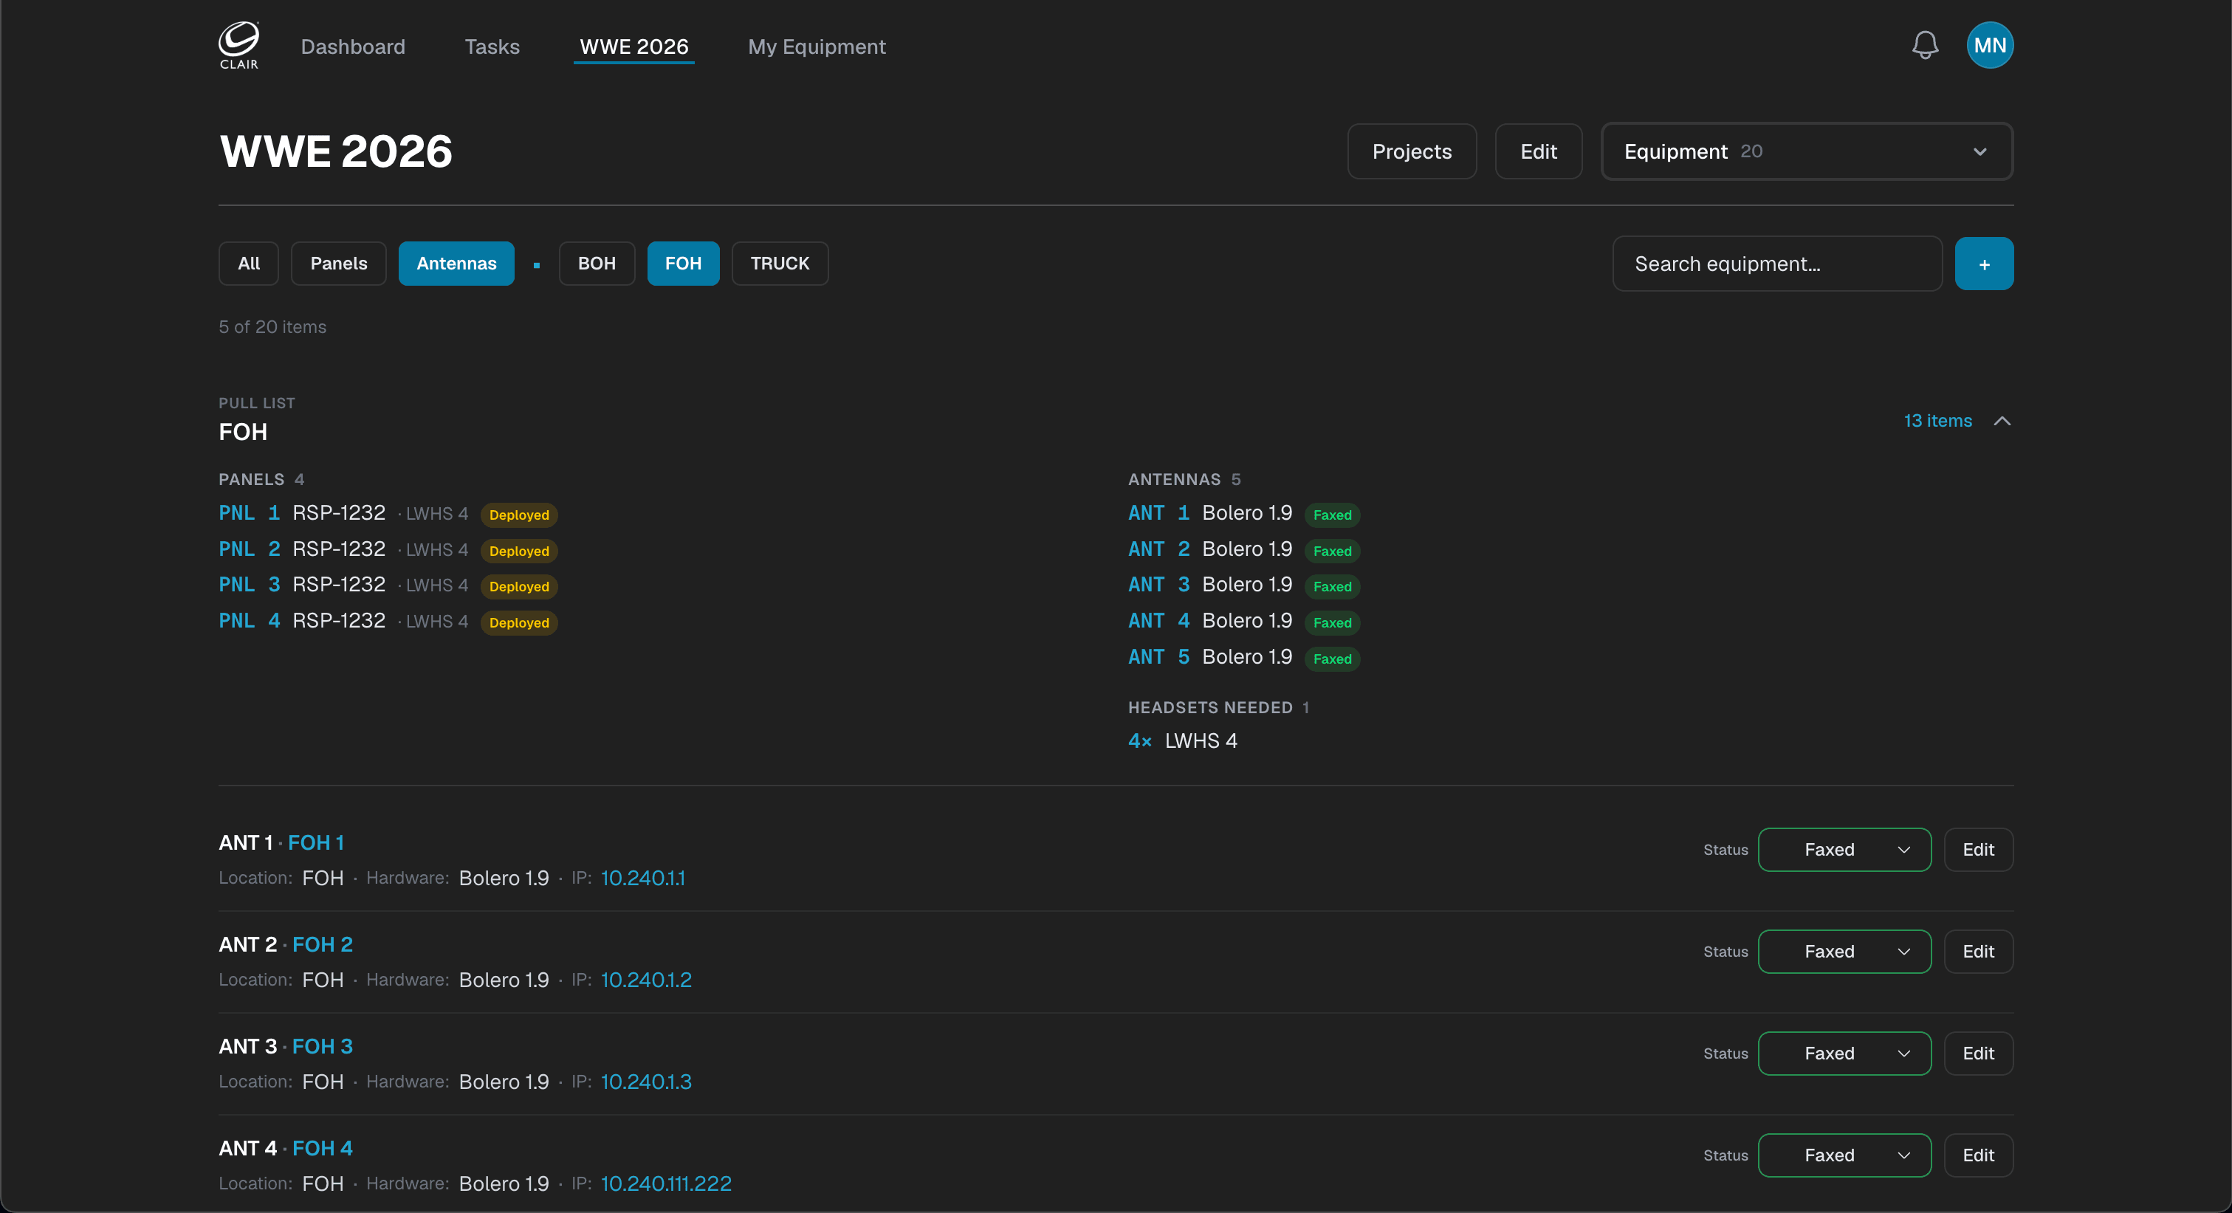The image size is (2232, 1213).
Task: Edit the ANT 1 row
Action: [x=1978, y=850]
